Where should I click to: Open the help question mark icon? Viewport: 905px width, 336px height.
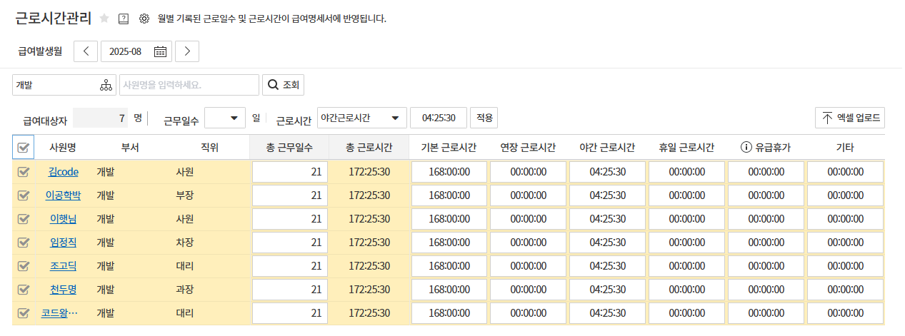coord(124,19)
